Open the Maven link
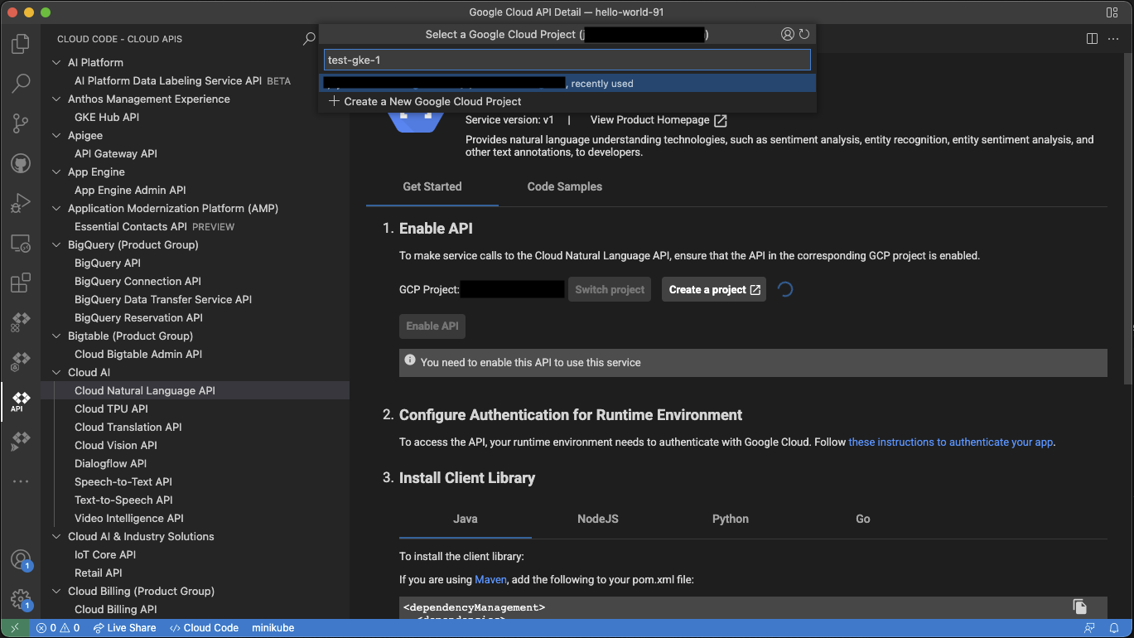This screenshot has height=638, width=1134. (x=490, y=579)
